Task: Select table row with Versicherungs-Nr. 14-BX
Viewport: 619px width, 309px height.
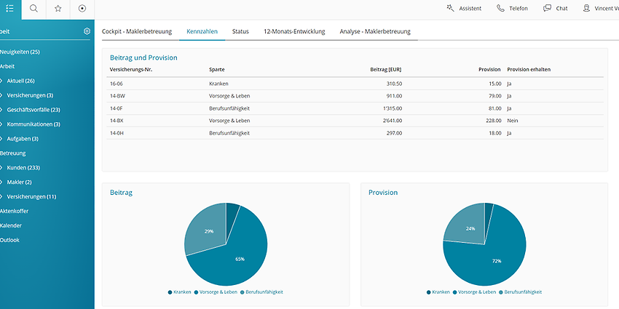Action: 357,121
